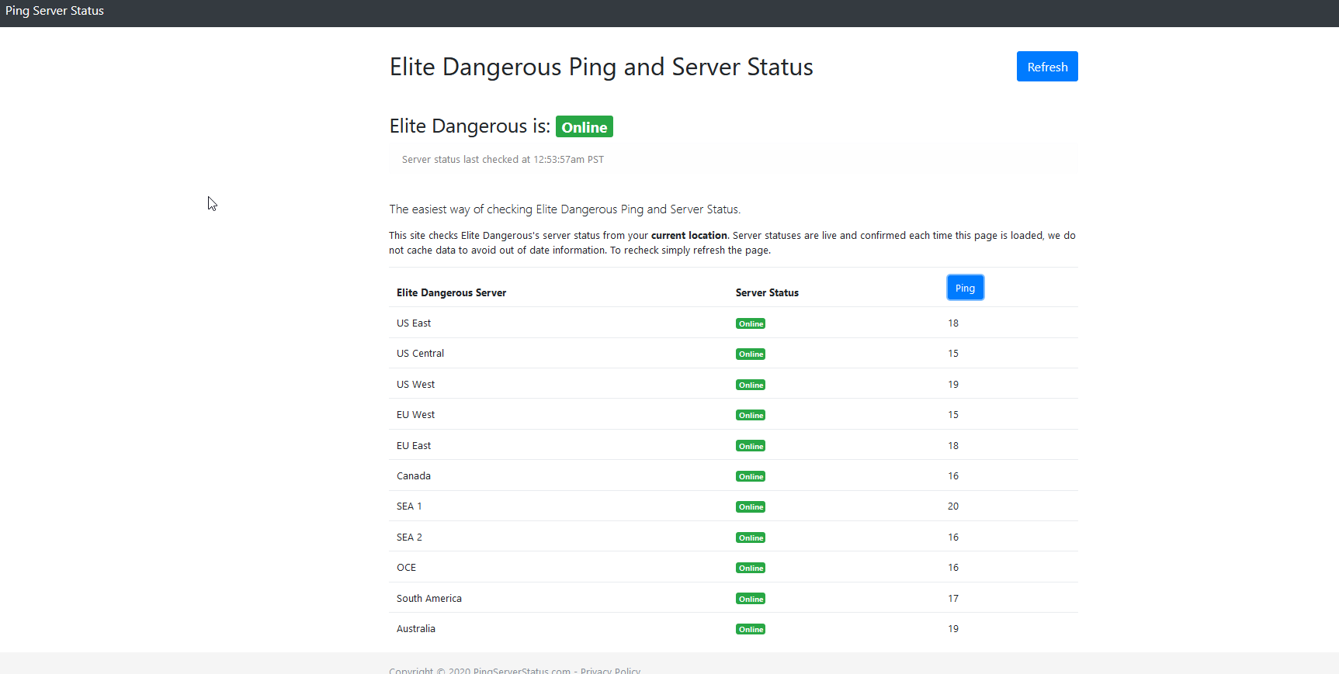Click the Online badge in SEA 1 row
1339x674 pixels.
[751, 506]
